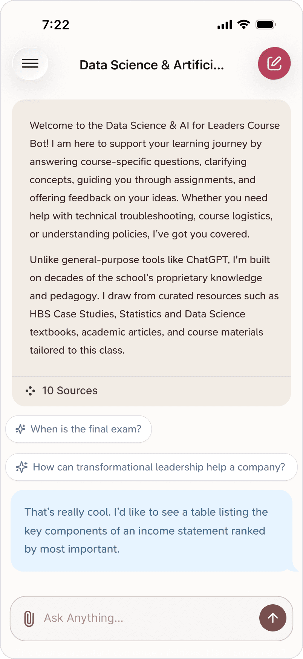Image resolution: width=303 pixels, height=659 pixels.
Task: Tap the truncated Data Science course title
Action: 151,65
